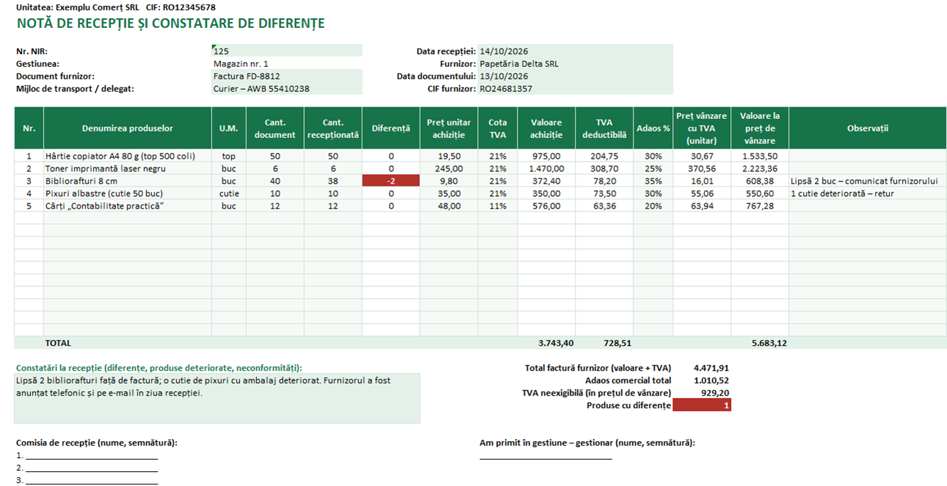
Task: Click the red 'Produse cu diferențe' count cell
Action: click(702, 405)
